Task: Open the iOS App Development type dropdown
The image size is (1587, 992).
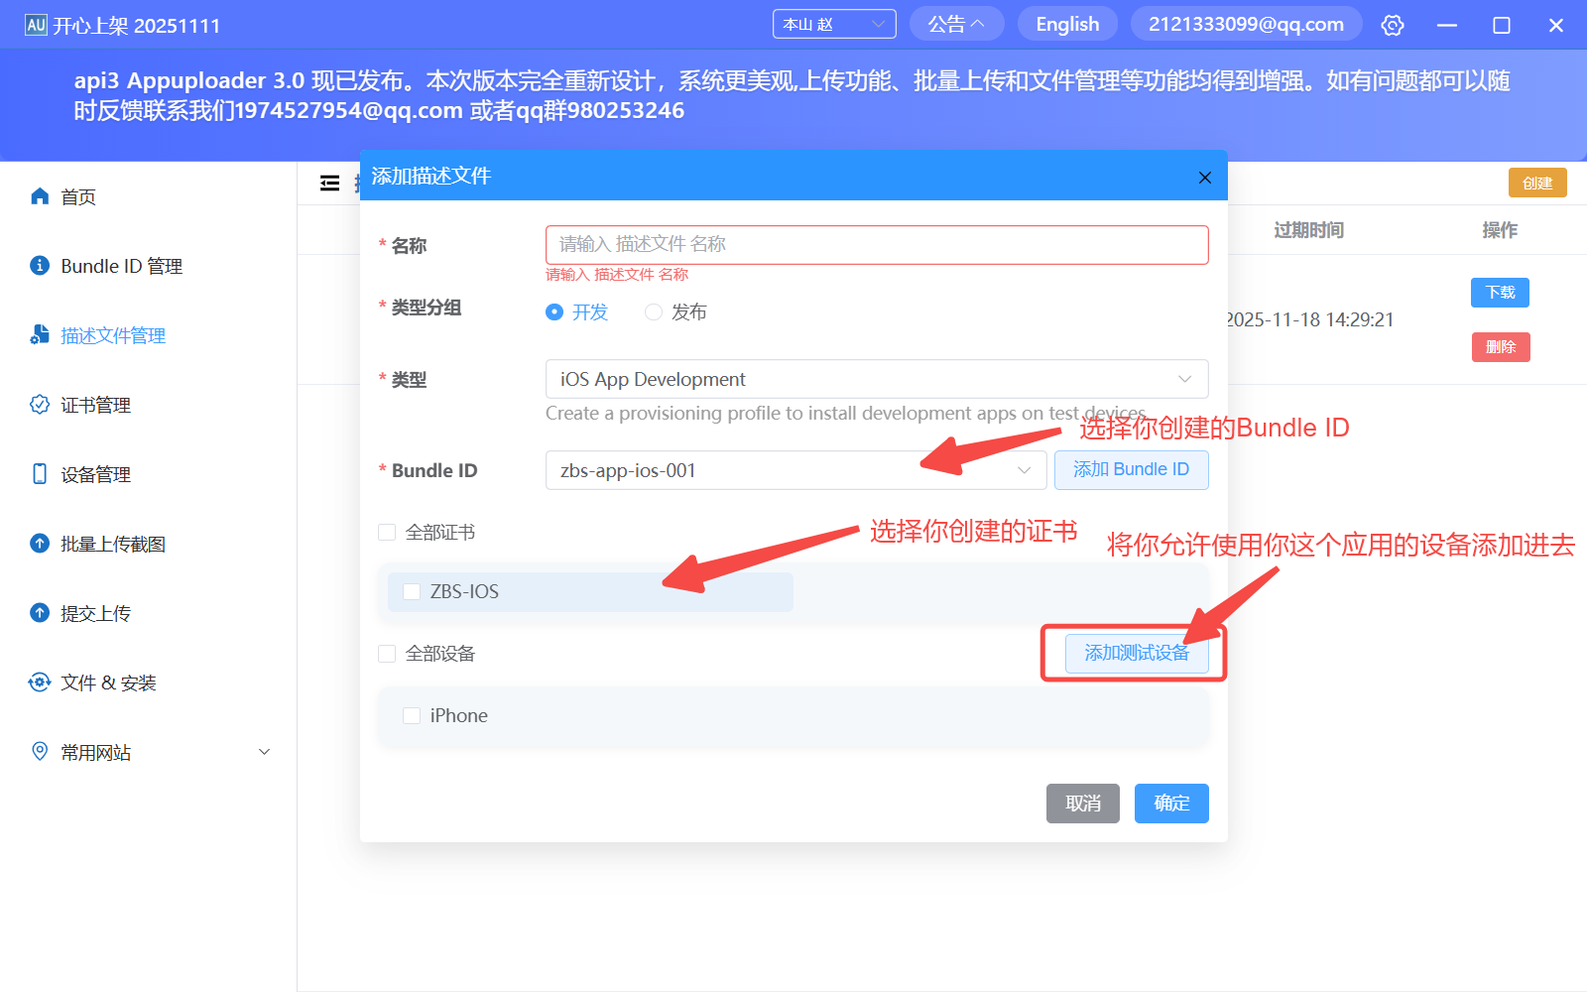Action: (x=876, y=379)
